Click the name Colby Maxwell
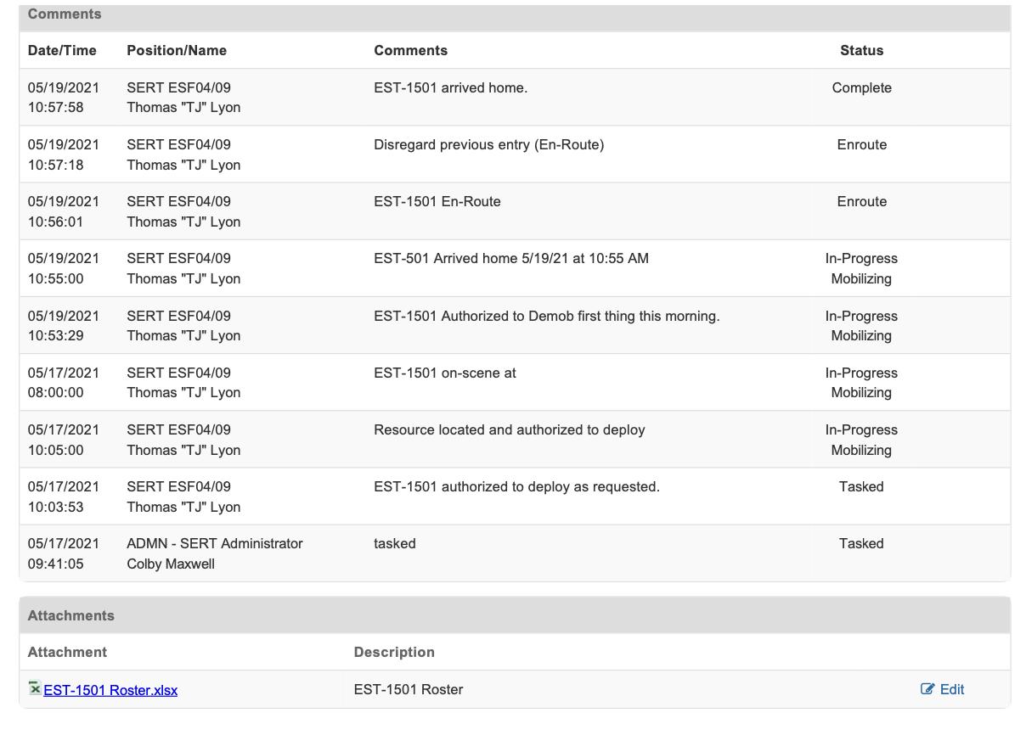The height and width of the screenshot is (735, 1026). 171,564
